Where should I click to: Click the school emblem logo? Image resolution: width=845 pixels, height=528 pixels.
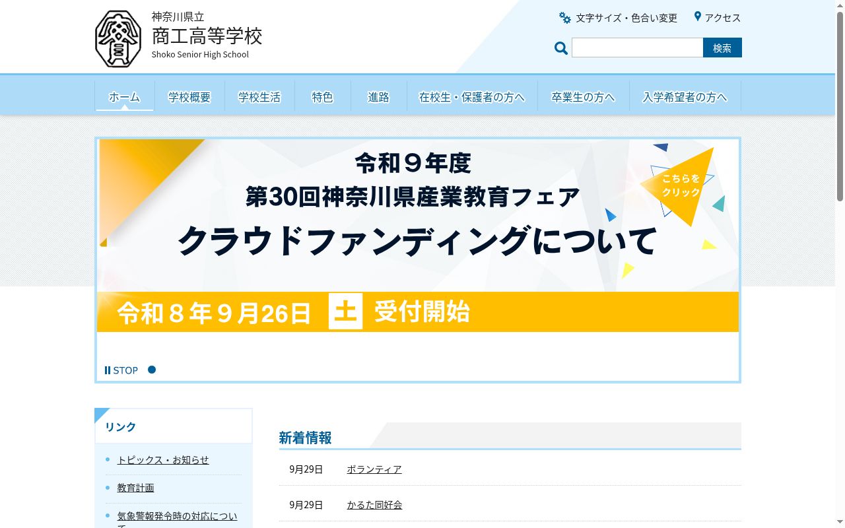click(x=118, y=39)
